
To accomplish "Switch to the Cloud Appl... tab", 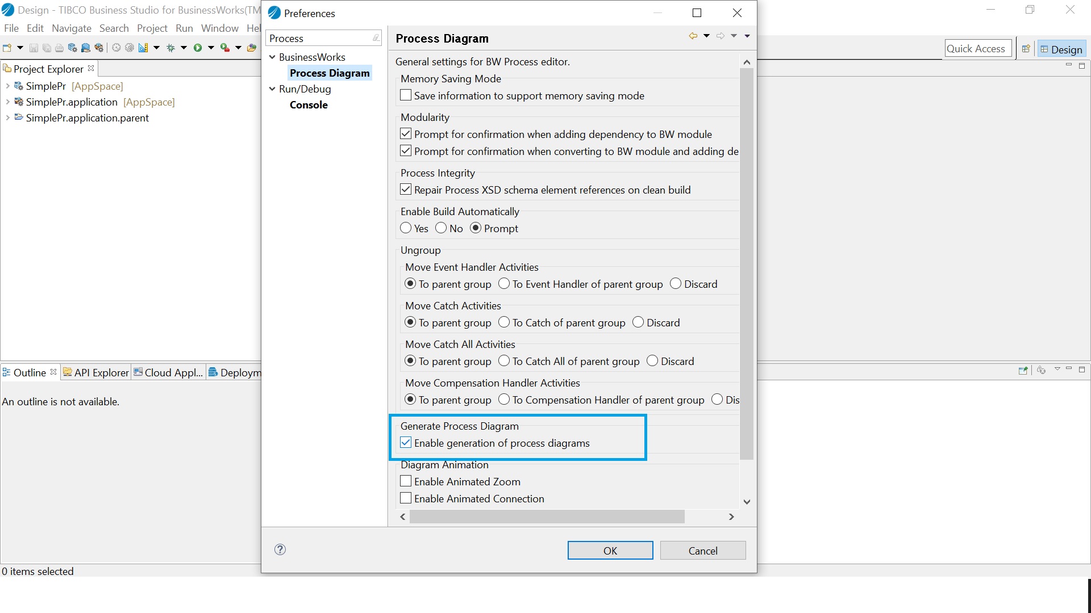I will point(168,372).
